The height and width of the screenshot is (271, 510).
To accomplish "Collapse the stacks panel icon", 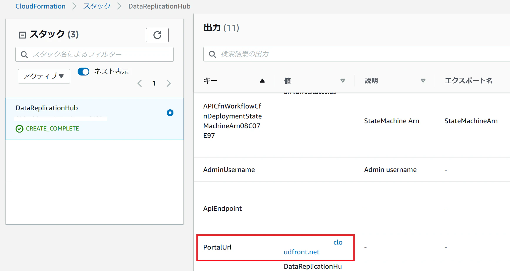I will [22, 35].
